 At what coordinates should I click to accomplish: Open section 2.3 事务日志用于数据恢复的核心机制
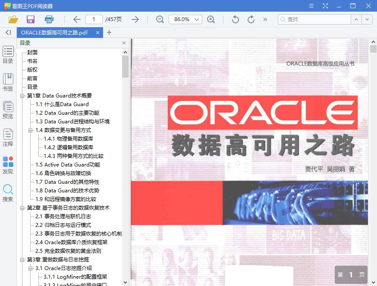pos(79,234)
